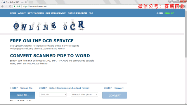This screenshot has height=105, width=187.
Task: Click the page vertical scrollbar thumb
Action: click(186, 34)
